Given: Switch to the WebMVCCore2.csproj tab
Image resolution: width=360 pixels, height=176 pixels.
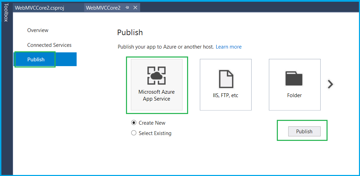Looking at the screenshot, I should pos(39,8).
